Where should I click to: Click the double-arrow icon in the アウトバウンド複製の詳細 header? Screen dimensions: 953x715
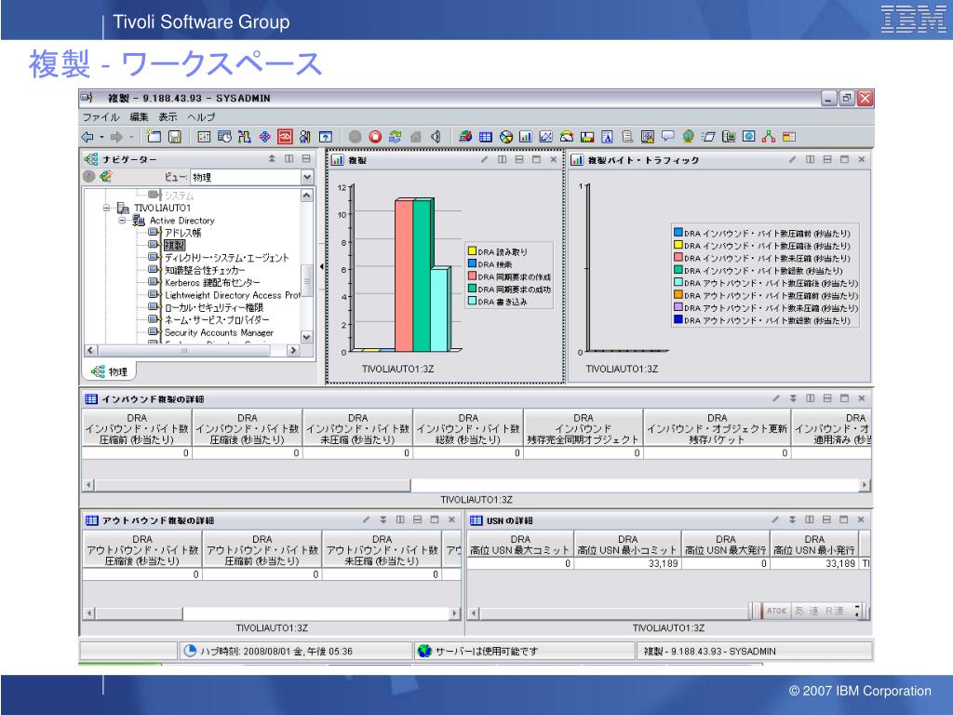point(383,519)
